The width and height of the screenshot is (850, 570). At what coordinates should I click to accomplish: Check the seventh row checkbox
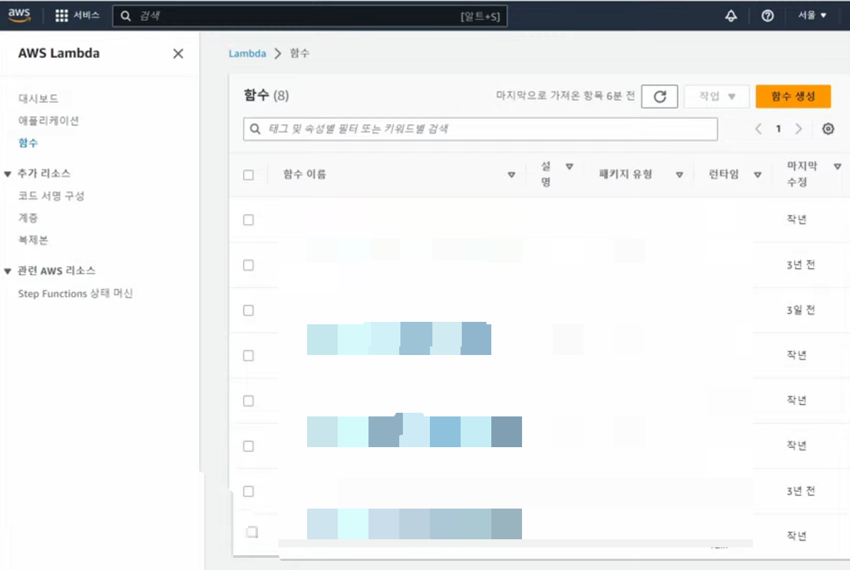click(248, 491)
